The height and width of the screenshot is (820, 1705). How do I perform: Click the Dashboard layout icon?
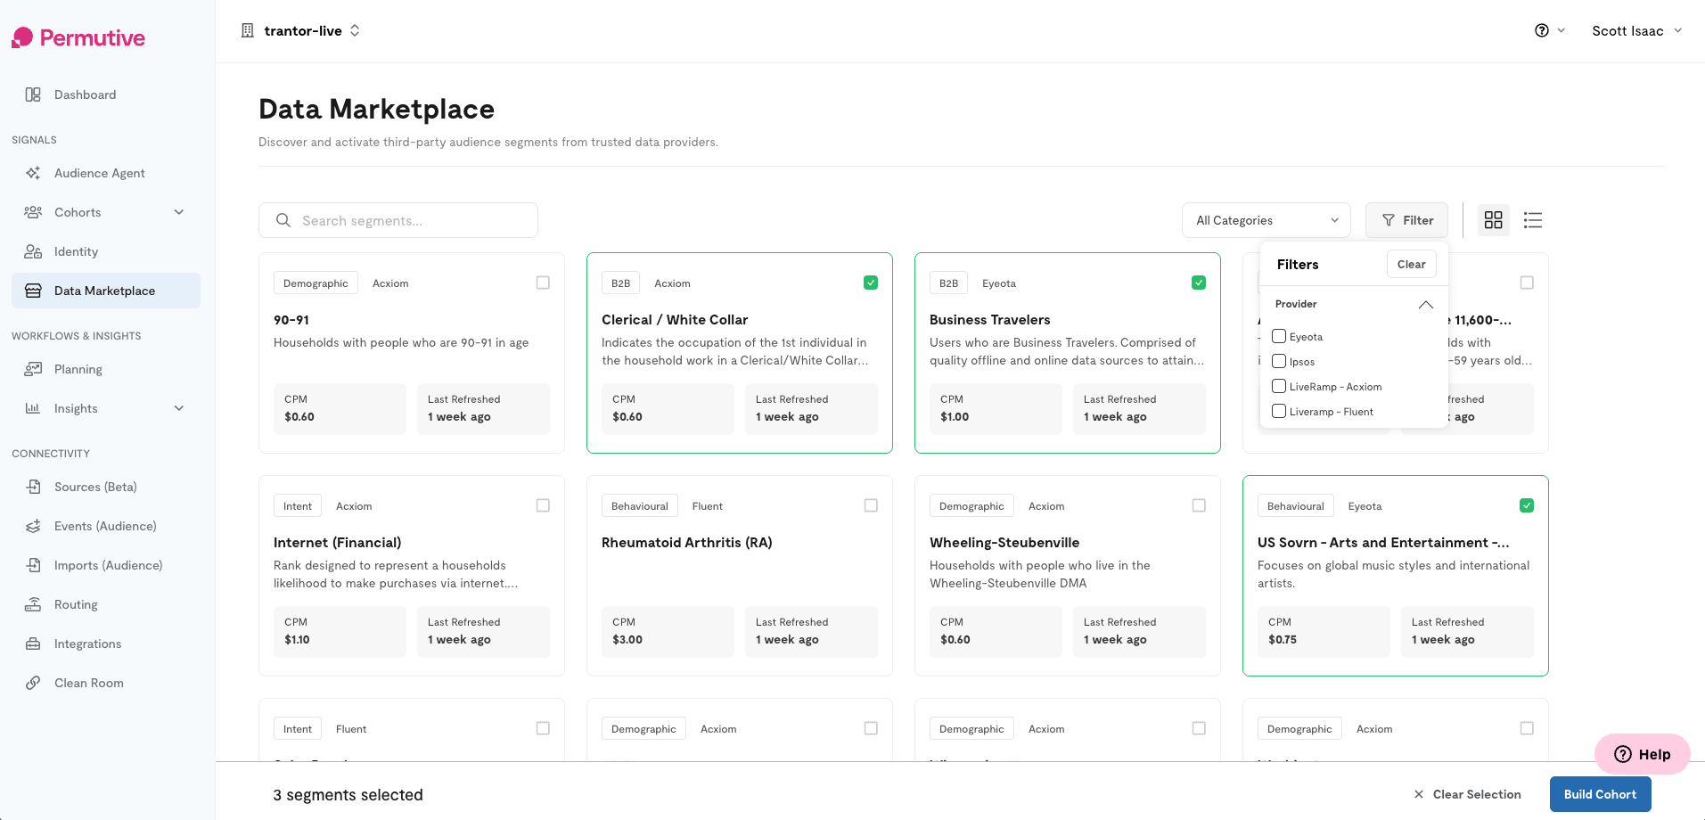[x=33, y=94]
